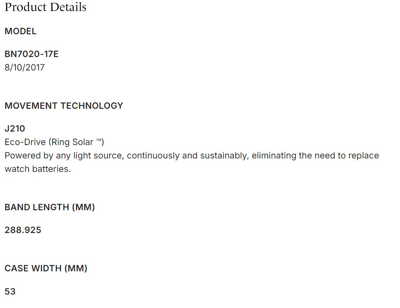Click the MOVEMENT TECHNOLOGY heading
The width and height of the screenshot is (400, 308).
64,106
